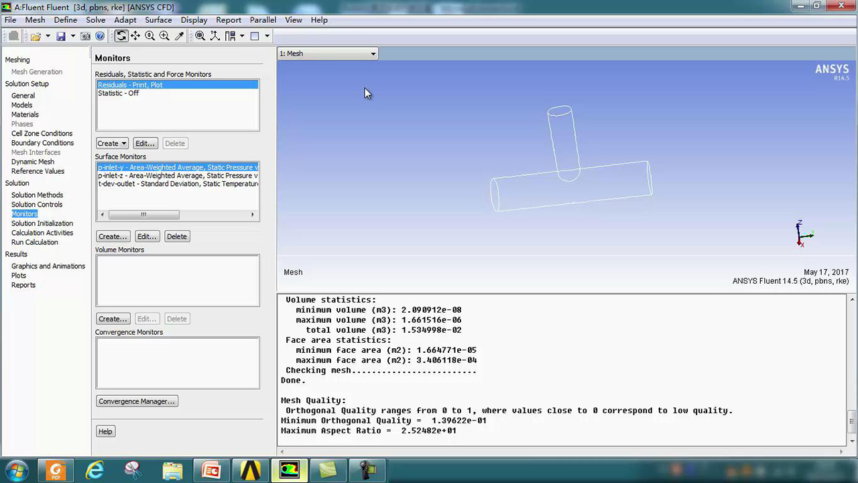This screenshot has height=483, width=858.
Task: Activate the Pan (translate) view tool
Action: point(135,36)
